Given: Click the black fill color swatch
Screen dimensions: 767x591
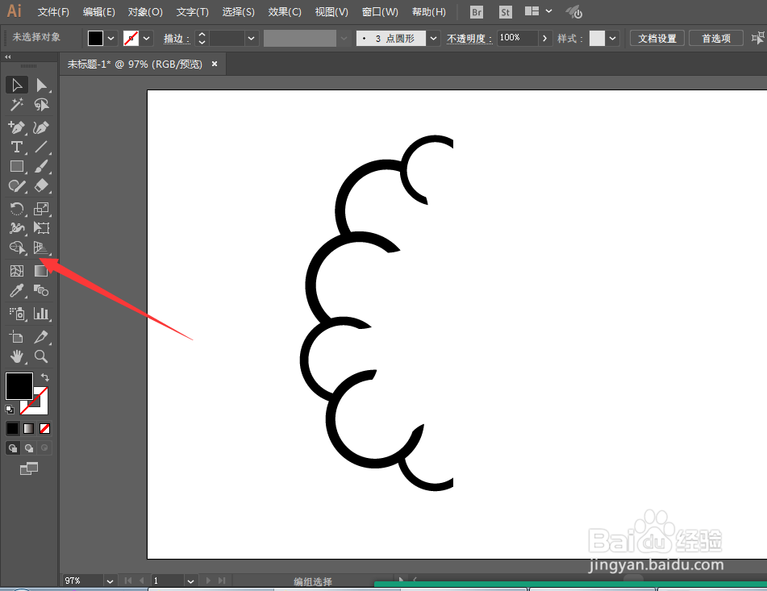Looking at the screenshot, I should [19, 387].
